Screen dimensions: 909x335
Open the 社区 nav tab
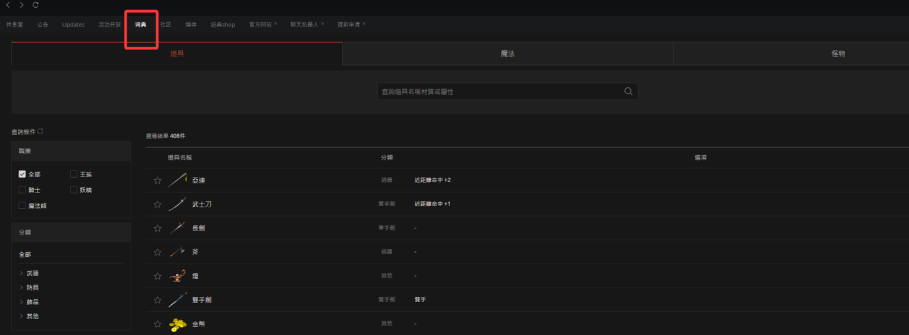point(166,25)
